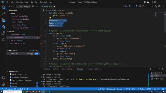This screenshot has width=166, height=93.
Task: Click Step Out in debug toolbar
Action: click(136, 6)
